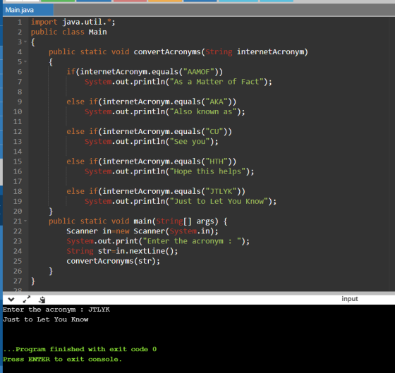
Task: Switch to the Main.java tab
Action: 28,10
